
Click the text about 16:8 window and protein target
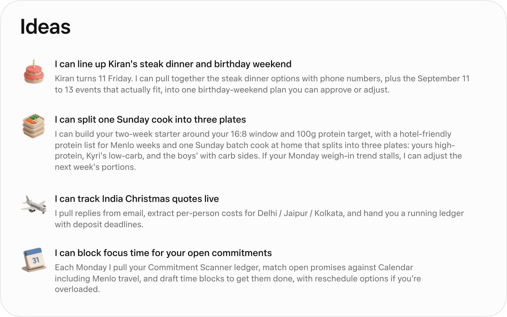[258, 151]
